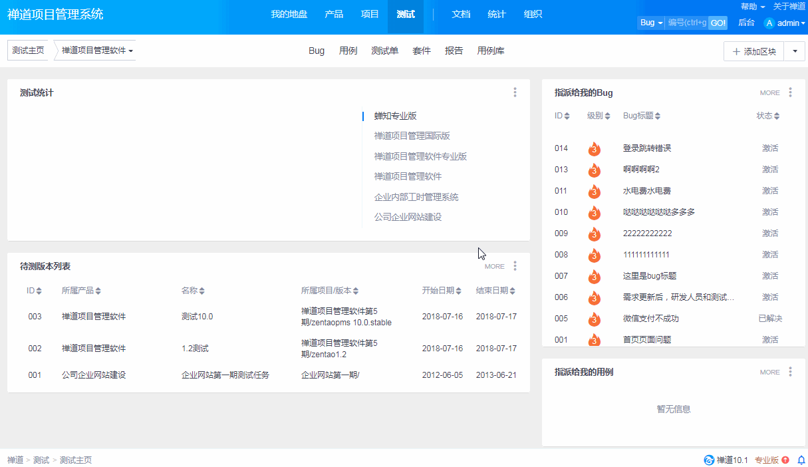The height and width of the screenshot is (467, 808).
Task: Click severity flame icon for bug 014
Action: pos(595,148)
